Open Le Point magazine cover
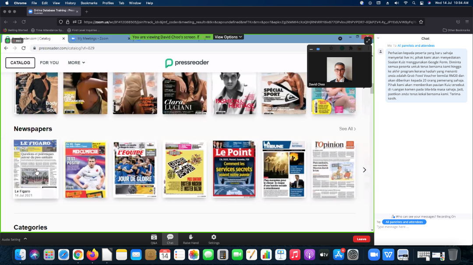 click(x=234, y=169)
